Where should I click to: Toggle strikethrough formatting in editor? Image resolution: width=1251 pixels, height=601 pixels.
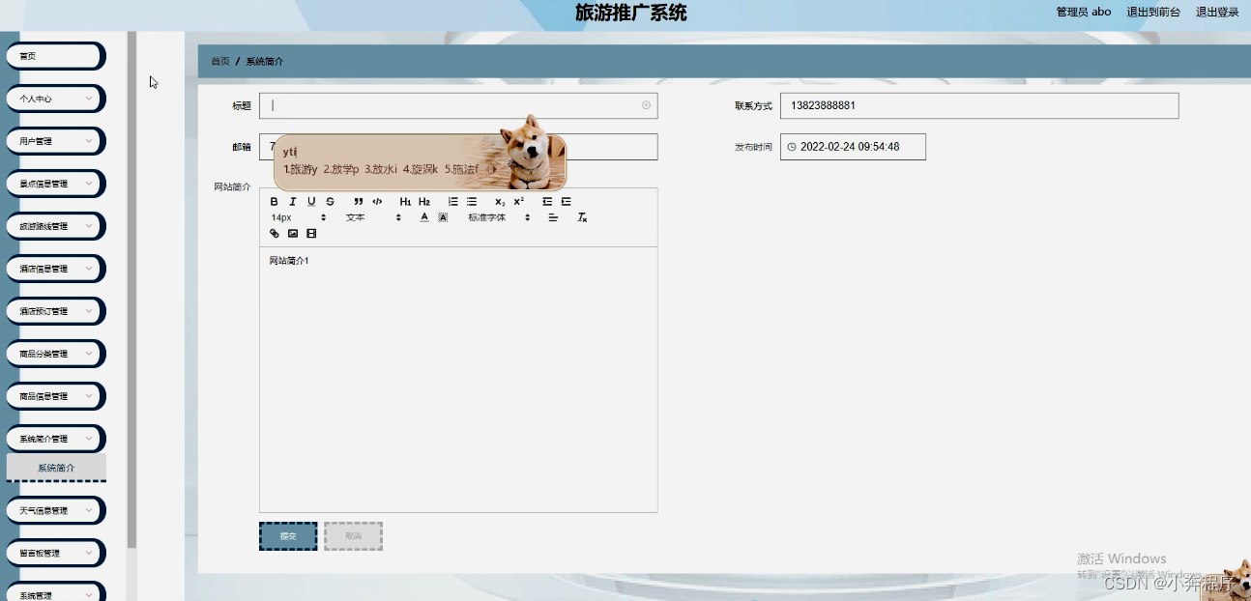click(x=330, y=202)
